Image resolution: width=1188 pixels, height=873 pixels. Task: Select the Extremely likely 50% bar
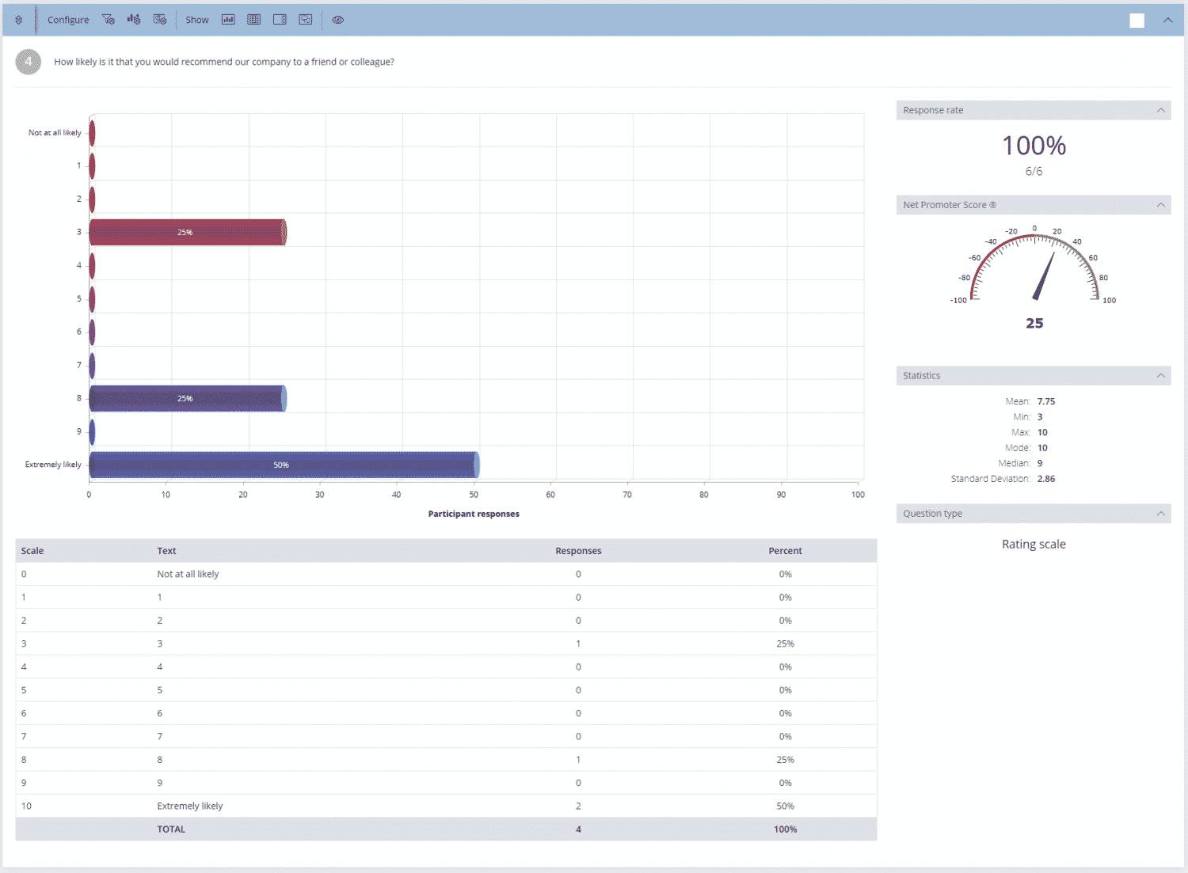[281, 465]
